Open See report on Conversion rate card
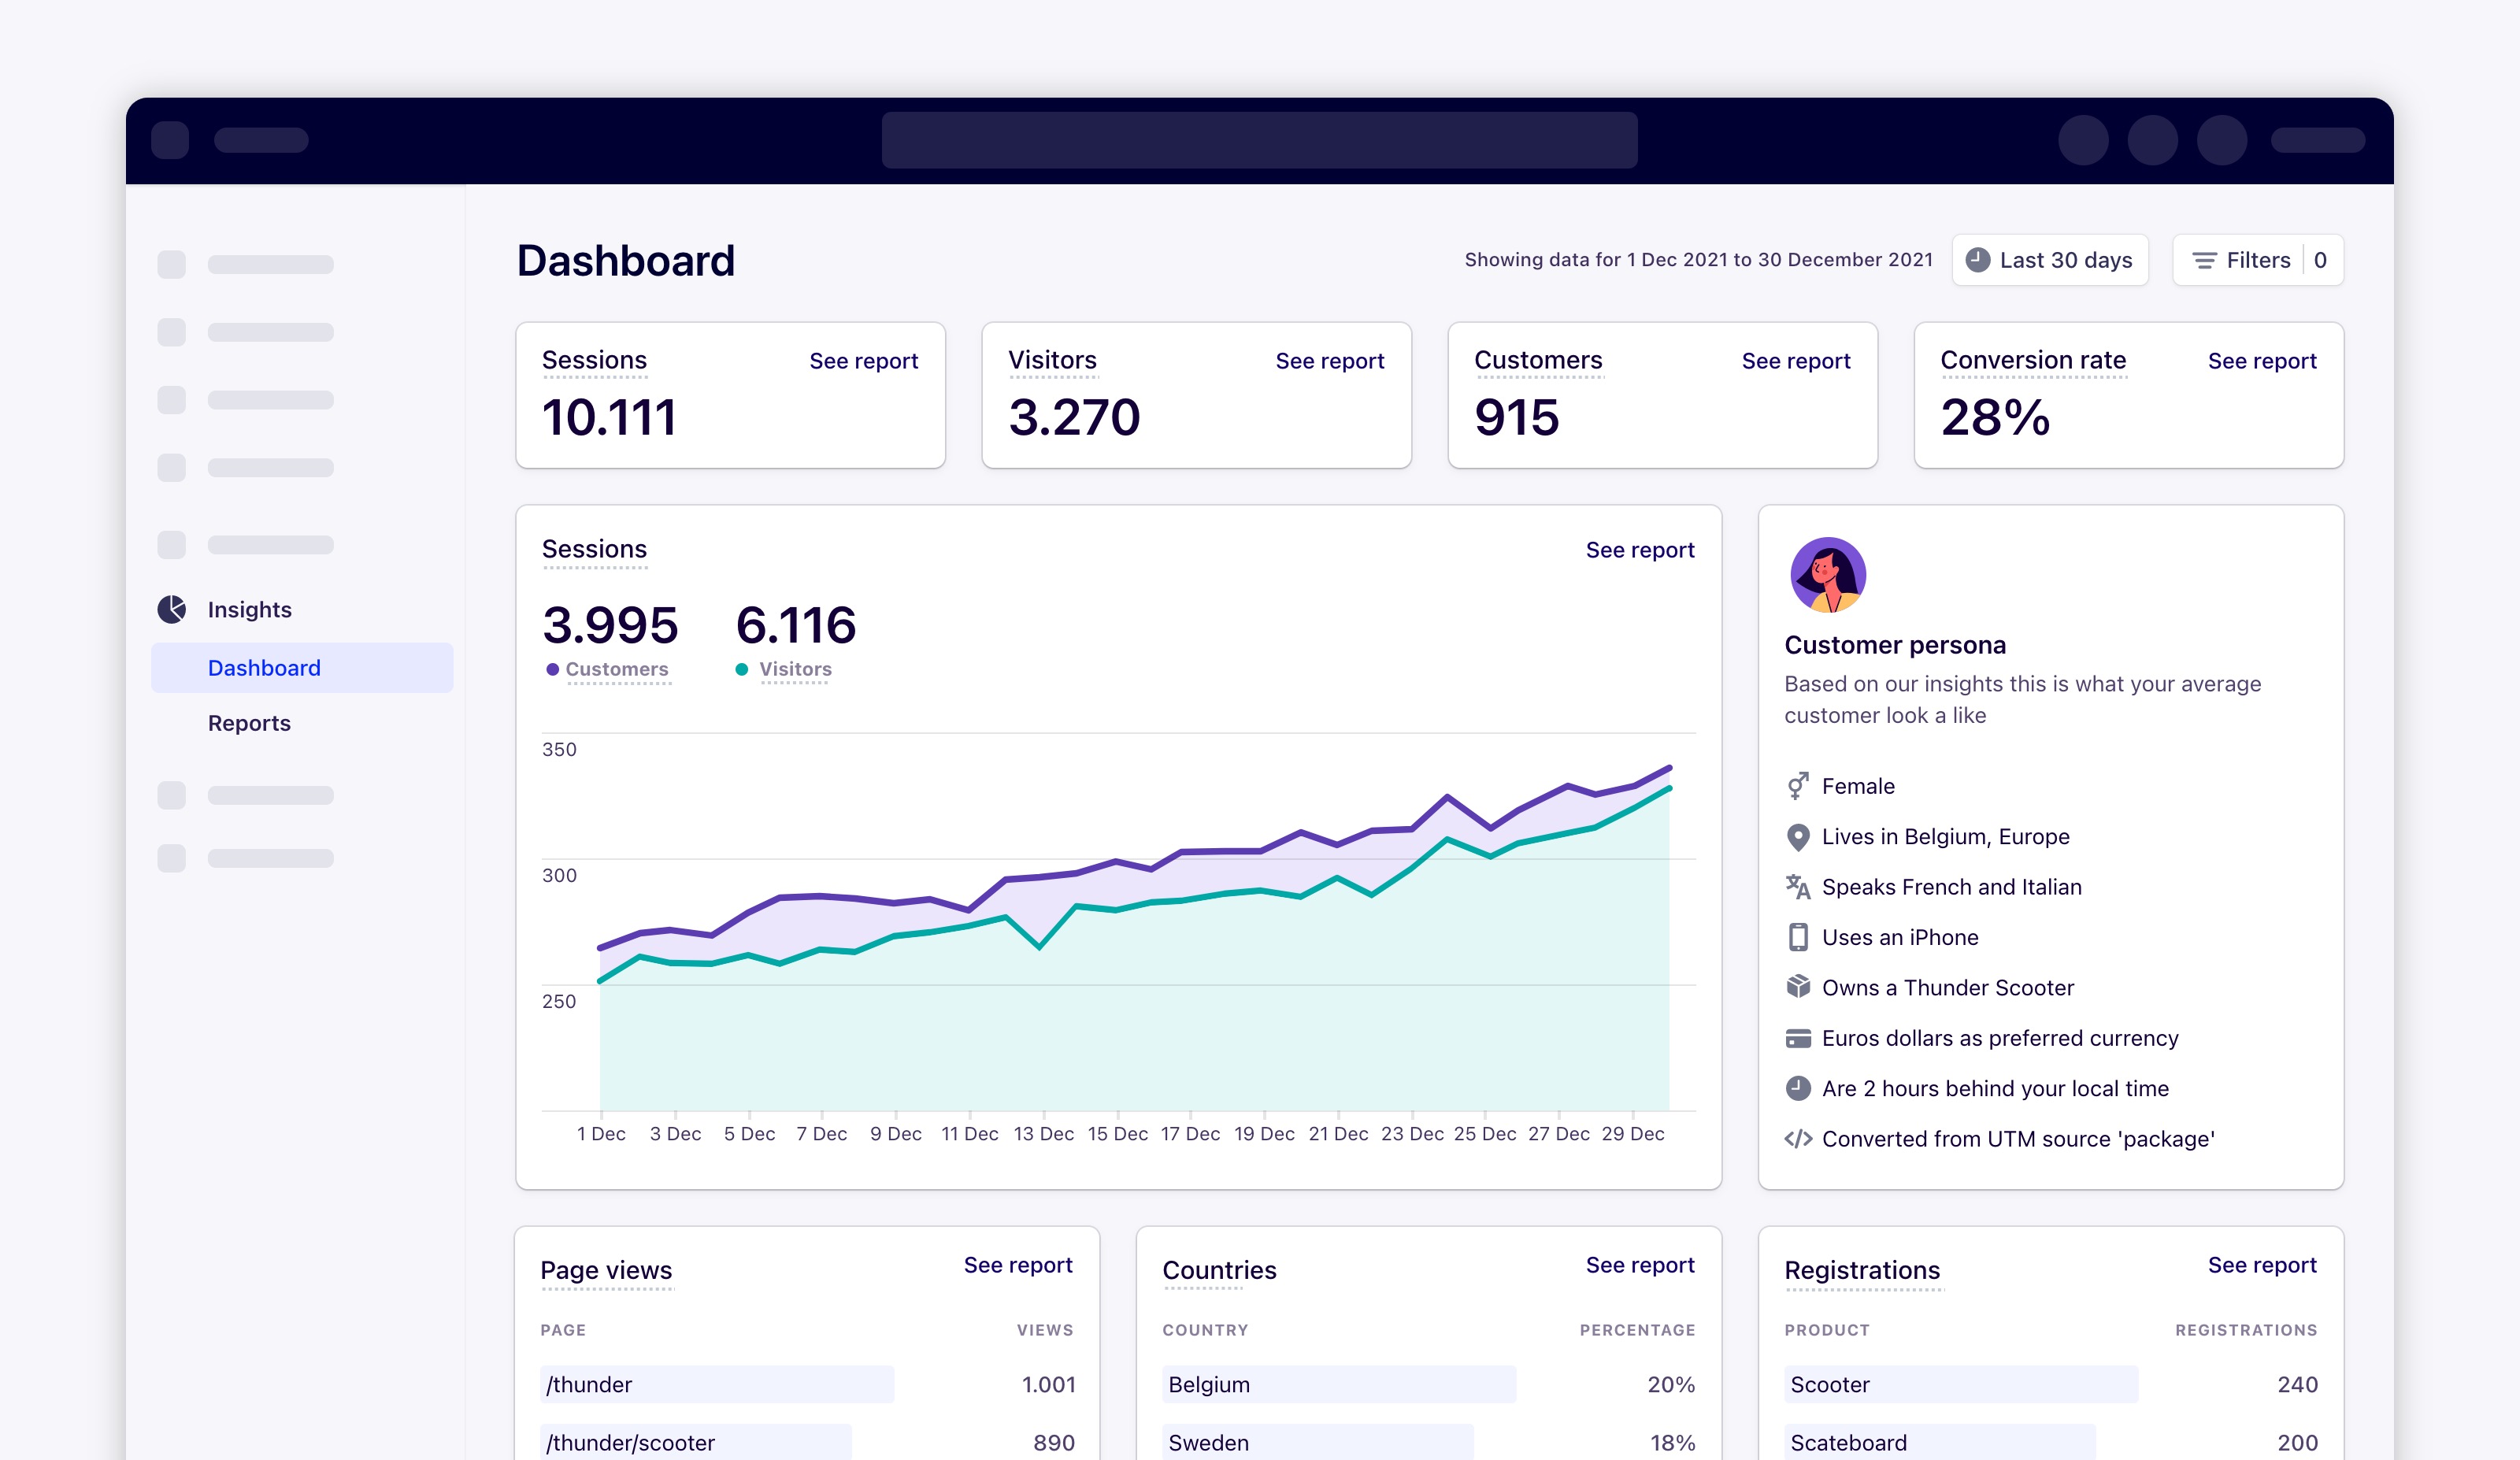This screenshot has width=2520, height=1460. point(2261,361)
